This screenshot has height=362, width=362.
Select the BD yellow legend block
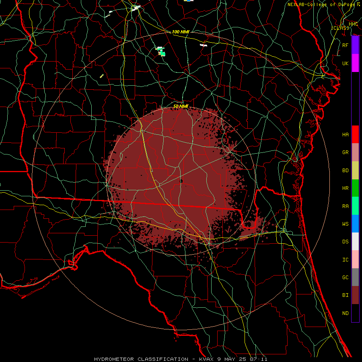(355, 170)
